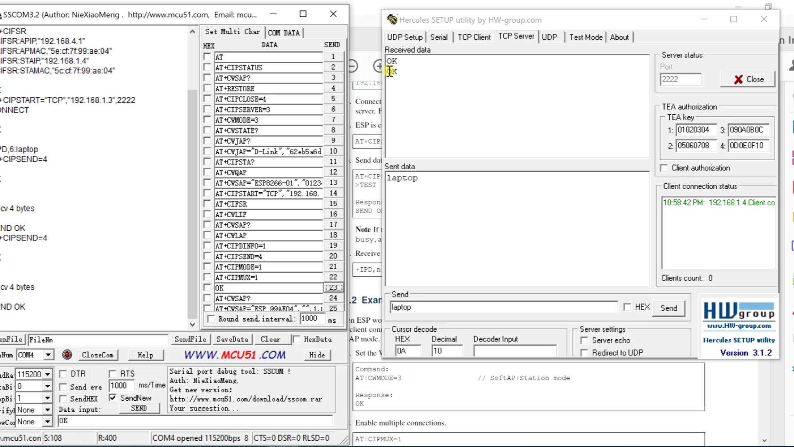
Task: Open the www.HW-group.com link
Action: click(x=739, y=326)
